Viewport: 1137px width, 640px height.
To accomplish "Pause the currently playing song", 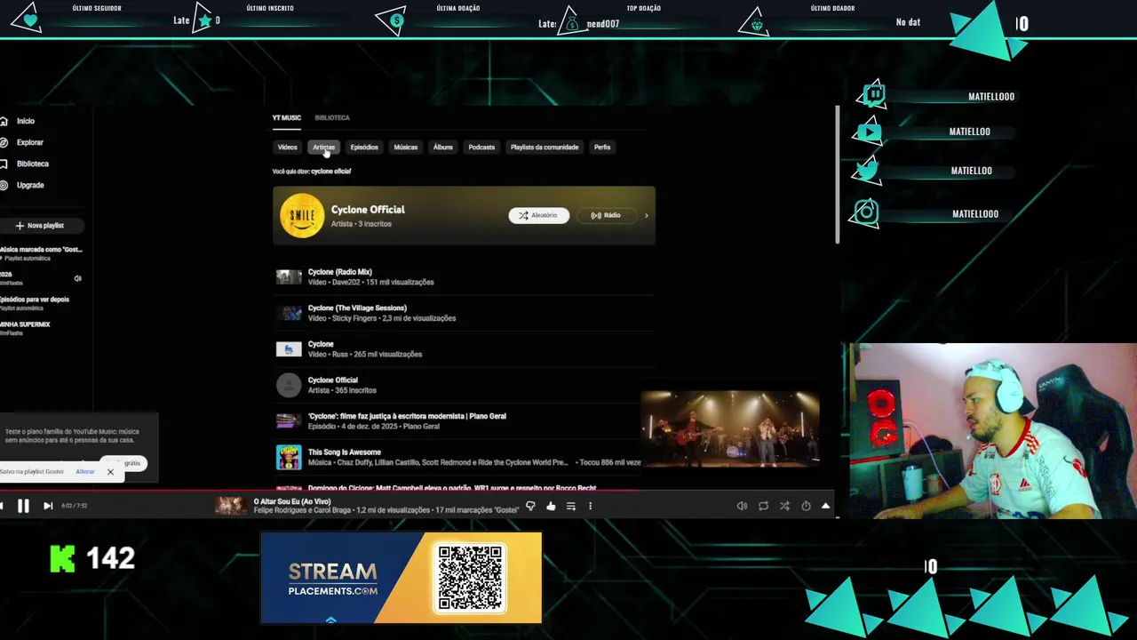I will (23, 506).
